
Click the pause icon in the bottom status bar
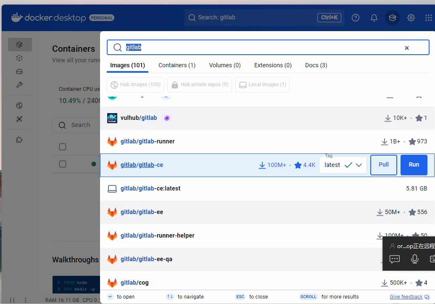(12, 300)
